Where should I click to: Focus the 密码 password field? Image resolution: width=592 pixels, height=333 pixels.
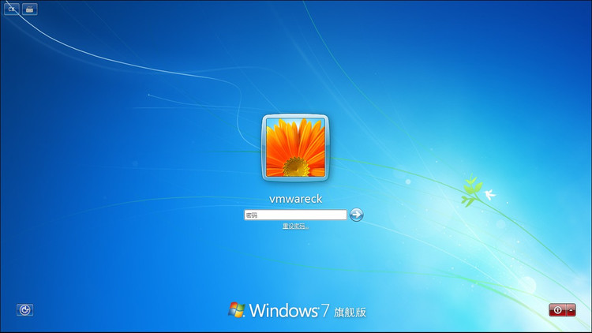(x=295, y=215)
